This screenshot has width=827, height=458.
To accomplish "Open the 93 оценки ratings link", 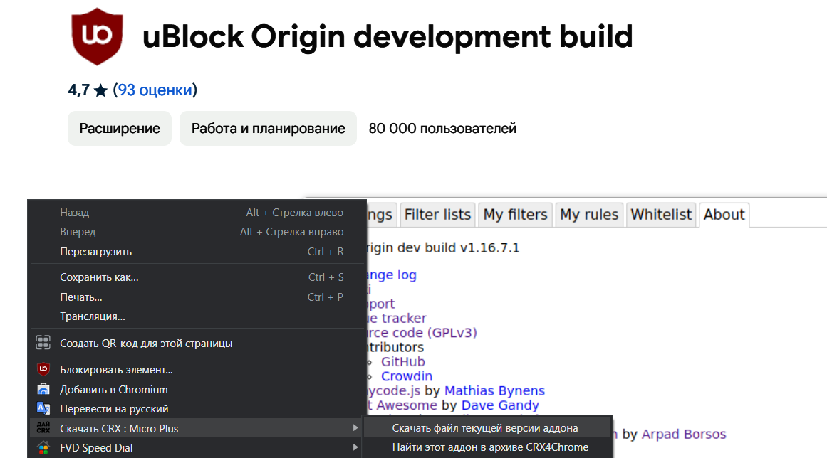I will pyautogui.click(x=155, y=90).
